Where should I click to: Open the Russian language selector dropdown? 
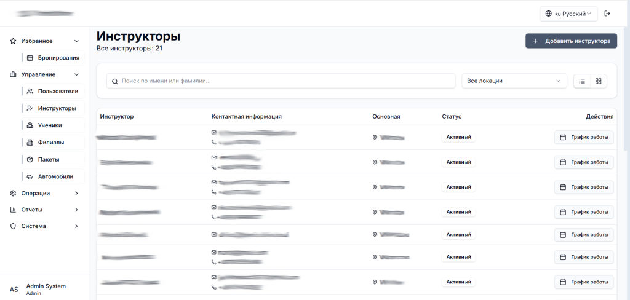[x=568, y=14]
